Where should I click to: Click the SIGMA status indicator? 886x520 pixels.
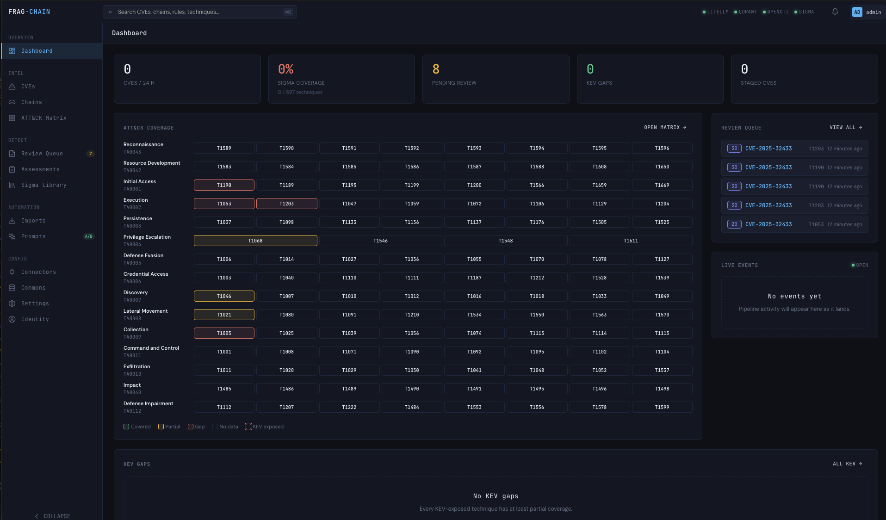pos(804,12)
